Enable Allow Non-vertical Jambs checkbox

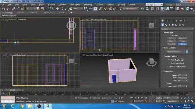pos(167,67)
